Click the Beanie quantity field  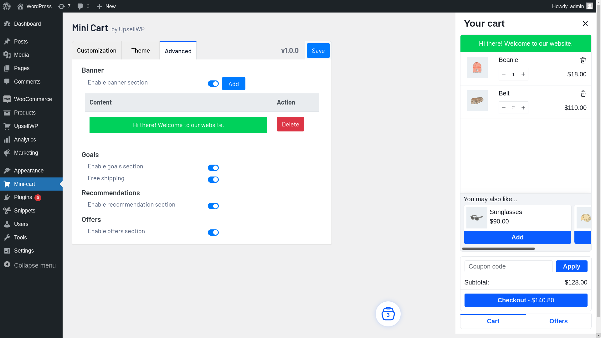coord(513,74)
